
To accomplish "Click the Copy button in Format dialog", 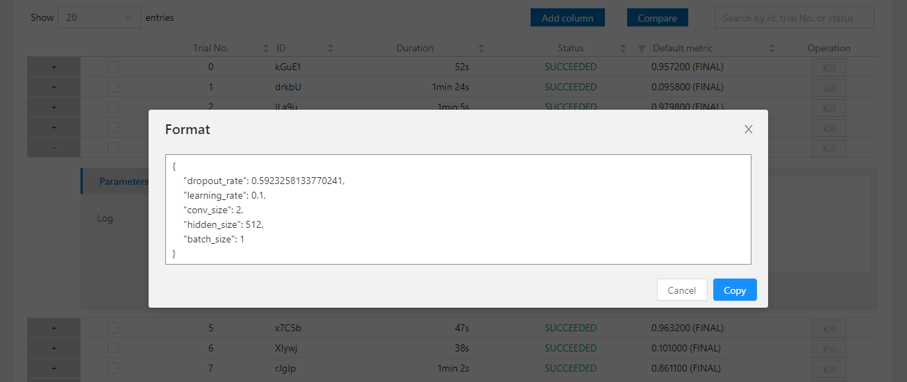I will [735, 290].
